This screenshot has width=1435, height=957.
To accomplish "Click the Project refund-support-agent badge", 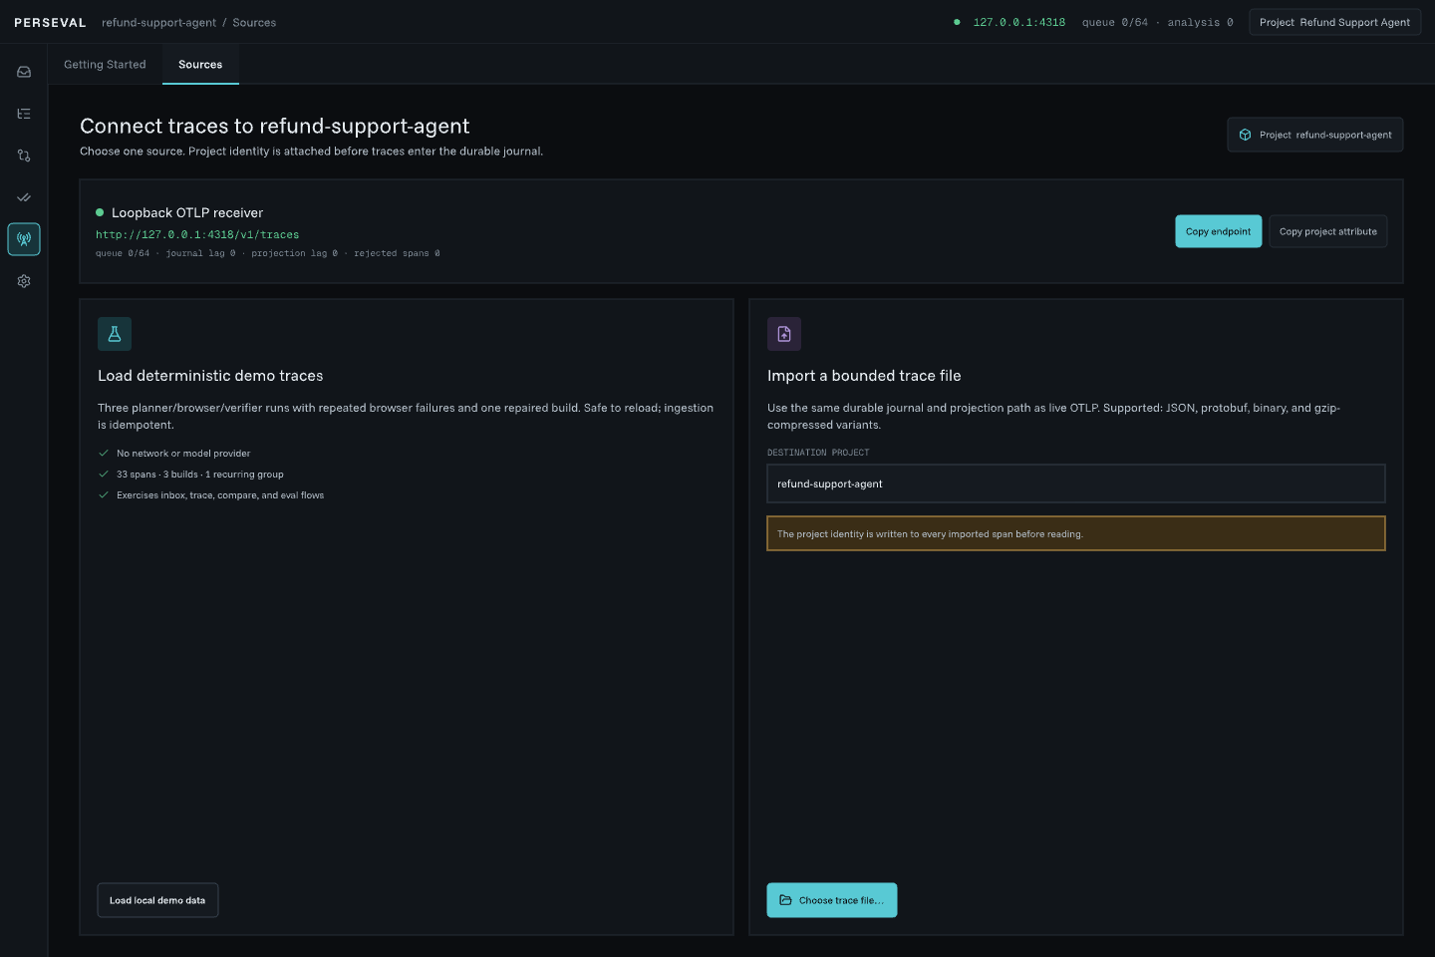I will pyautogui.click(x=1314, y=135).
